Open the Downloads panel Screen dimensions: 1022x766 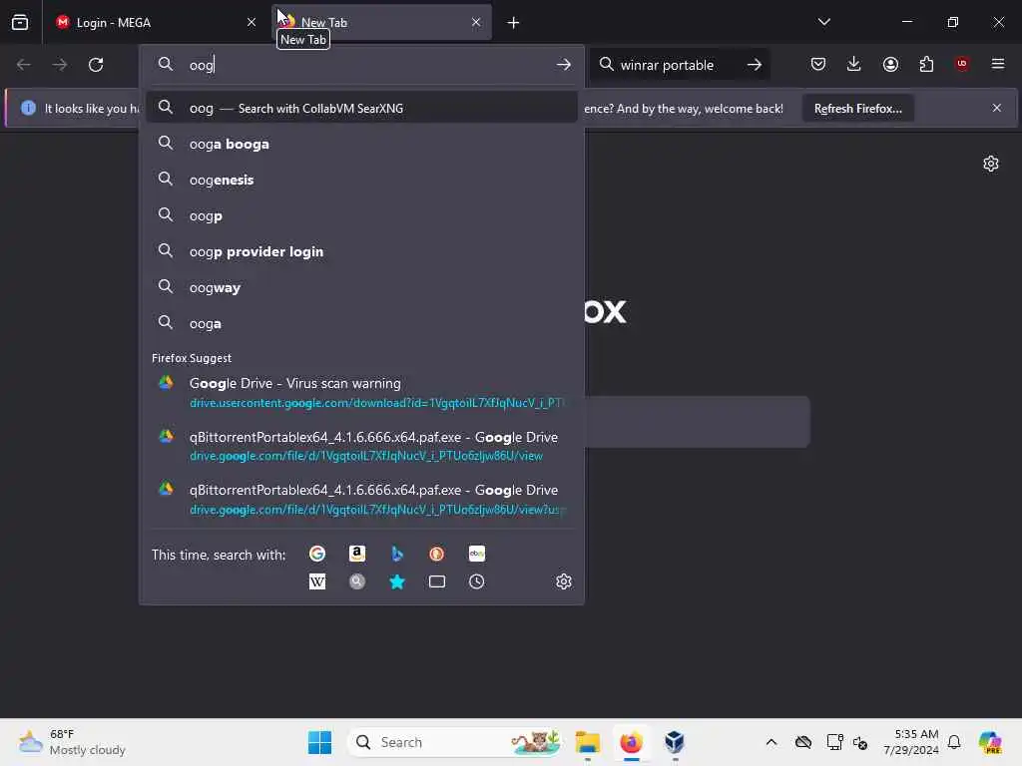click(x=854, y=64)
